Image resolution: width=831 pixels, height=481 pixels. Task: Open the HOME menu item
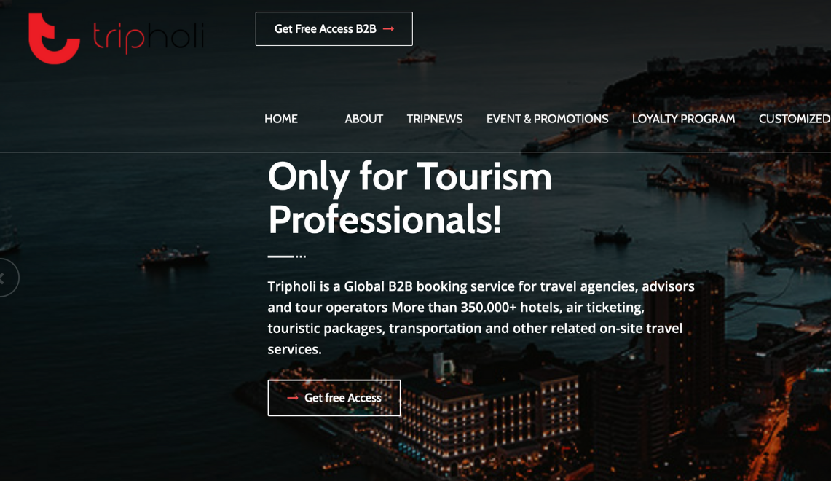[x=281, y=119]
